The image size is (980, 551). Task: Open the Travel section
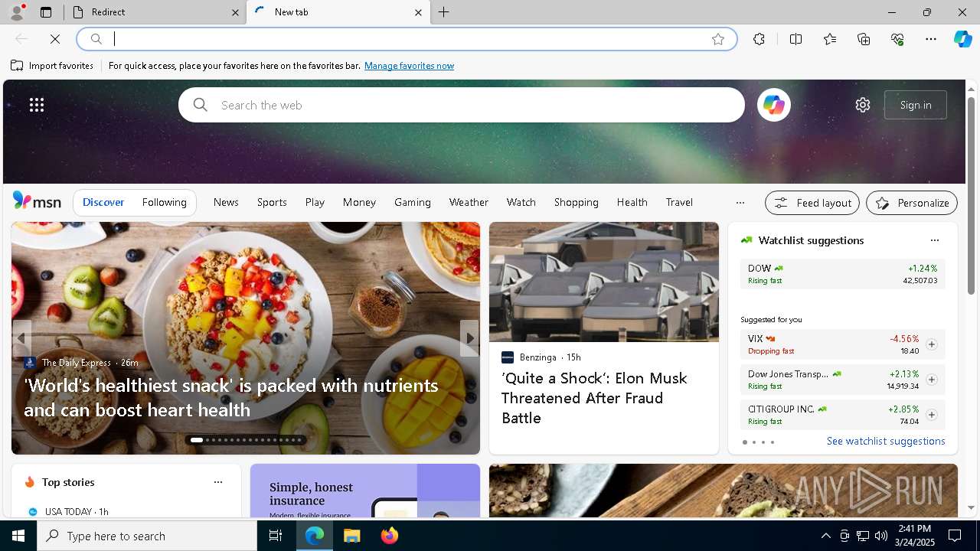coord(679,202)
